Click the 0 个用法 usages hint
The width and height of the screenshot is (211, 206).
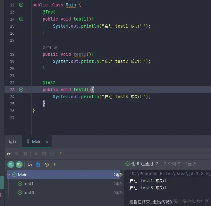coord(50,47)
